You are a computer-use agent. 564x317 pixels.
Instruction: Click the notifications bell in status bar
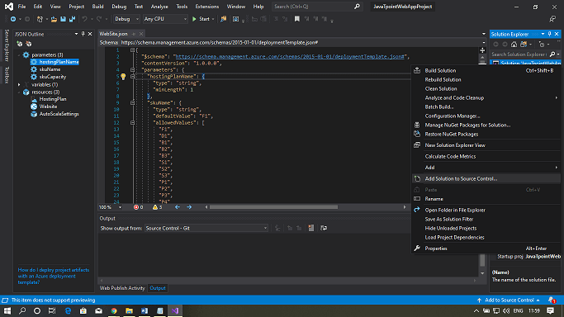click(552, 300)
